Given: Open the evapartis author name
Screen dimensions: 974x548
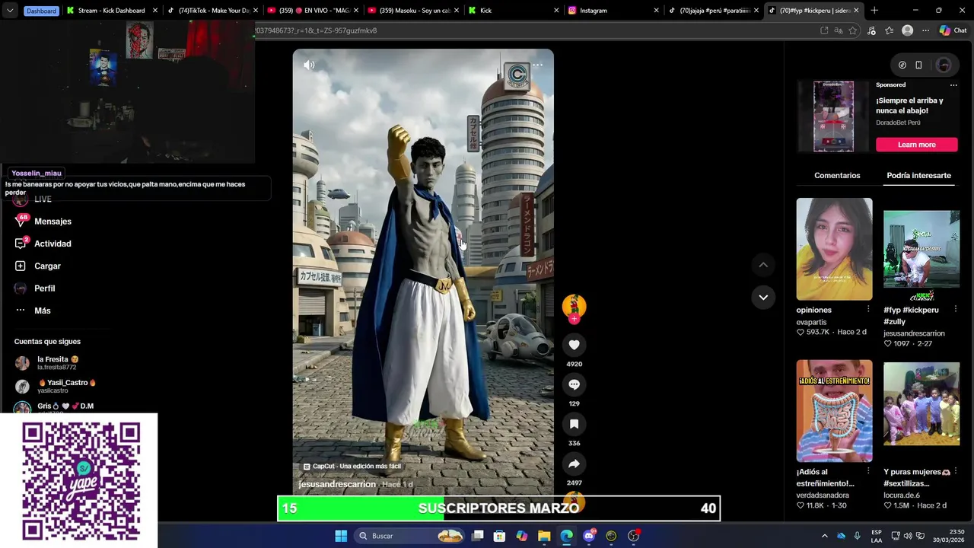Looking at the screenshot, I should click(x=811, y=322).
